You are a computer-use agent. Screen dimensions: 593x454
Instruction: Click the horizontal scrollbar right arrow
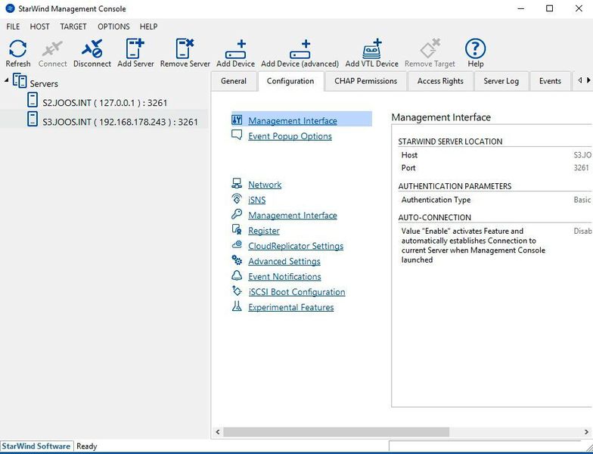[586, 431]
